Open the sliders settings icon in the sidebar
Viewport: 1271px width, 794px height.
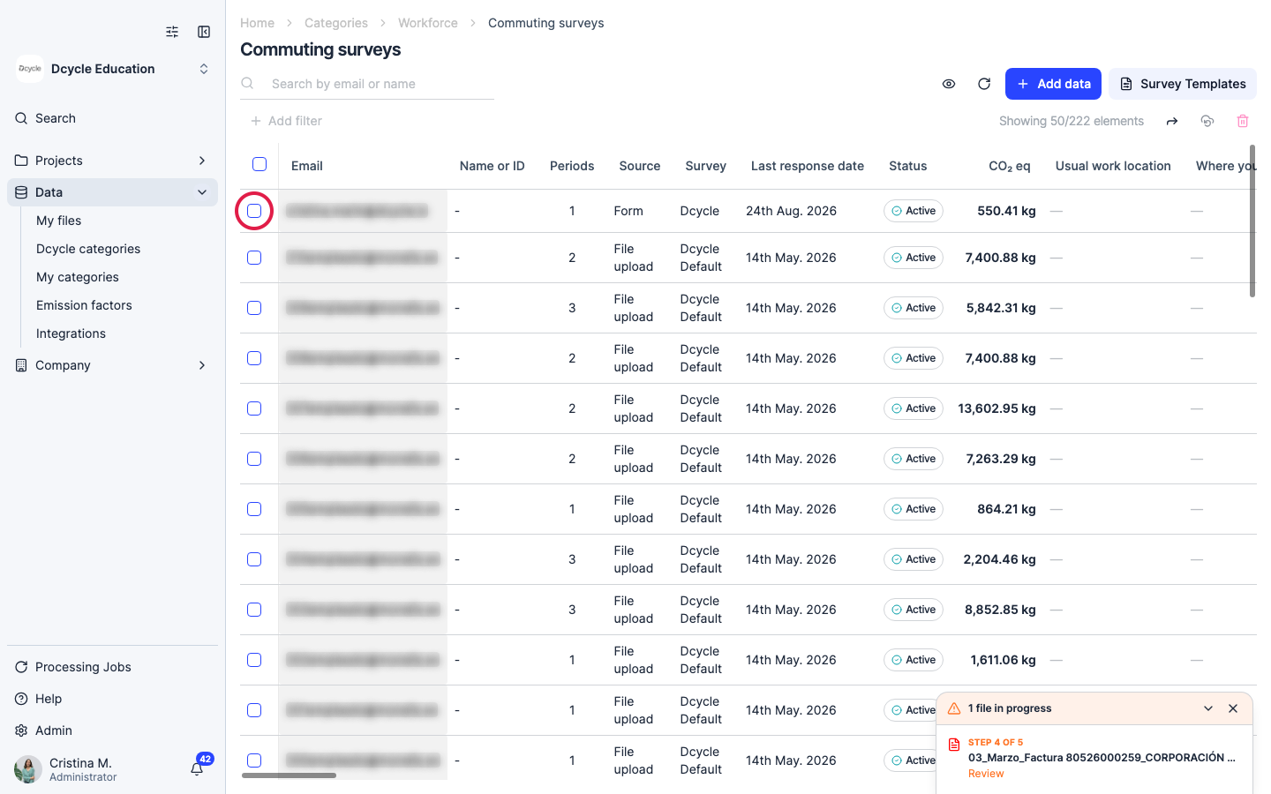click(172, 32)
